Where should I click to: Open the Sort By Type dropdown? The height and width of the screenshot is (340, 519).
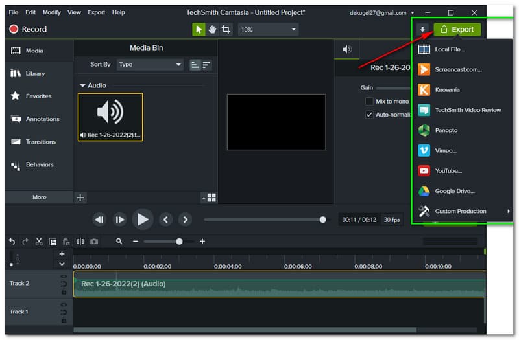pos(150,65)
